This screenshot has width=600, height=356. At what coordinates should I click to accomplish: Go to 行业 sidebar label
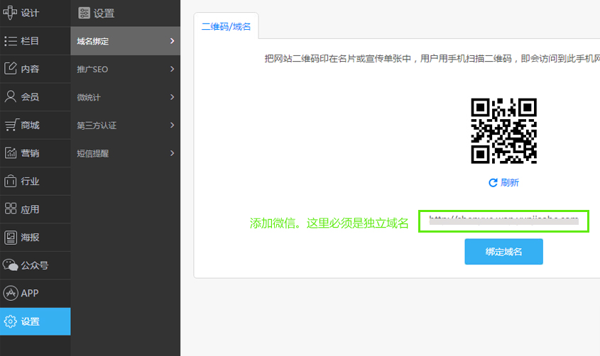click(x=30, y=181)
